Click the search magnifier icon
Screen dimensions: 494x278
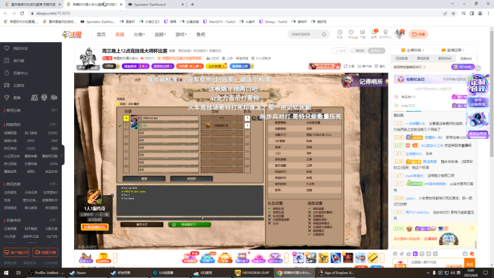pos(324,35)
